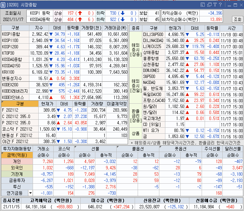Viewport: 244px width, 211px height.
Task: Select the KODEX레버리지 row label
Action: tap(15, 91)
